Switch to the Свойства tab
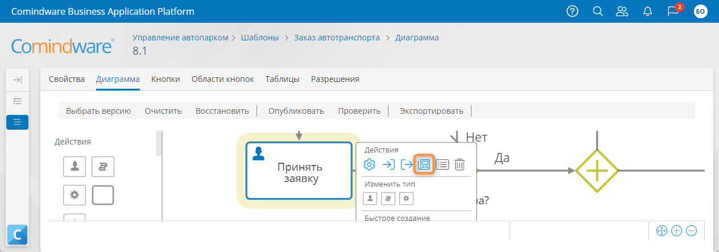The height and width of the screenshot is (252, 719). point(67,79)
